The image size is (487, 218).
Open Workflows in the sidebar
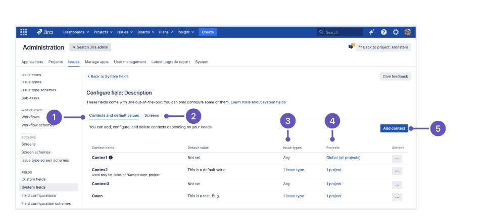point(31,117)
